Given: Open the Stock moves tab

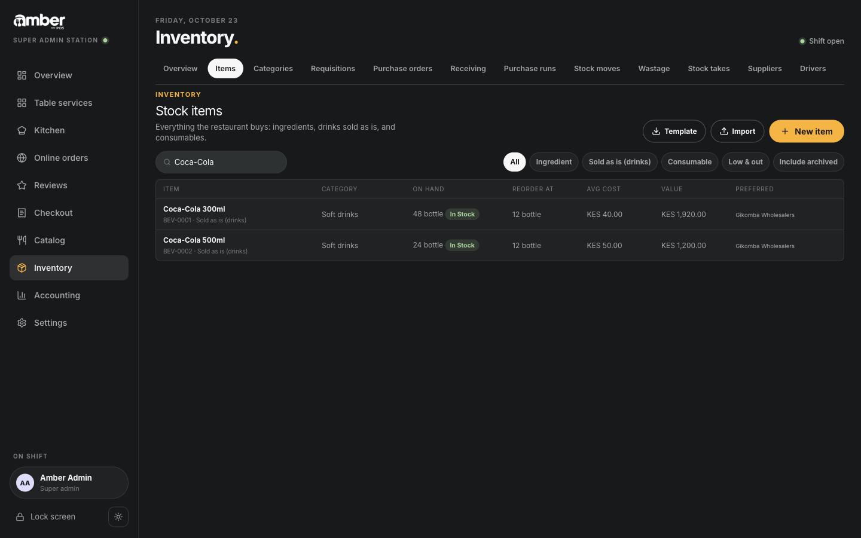Looking at the screenshot, I should coord(597,69).
